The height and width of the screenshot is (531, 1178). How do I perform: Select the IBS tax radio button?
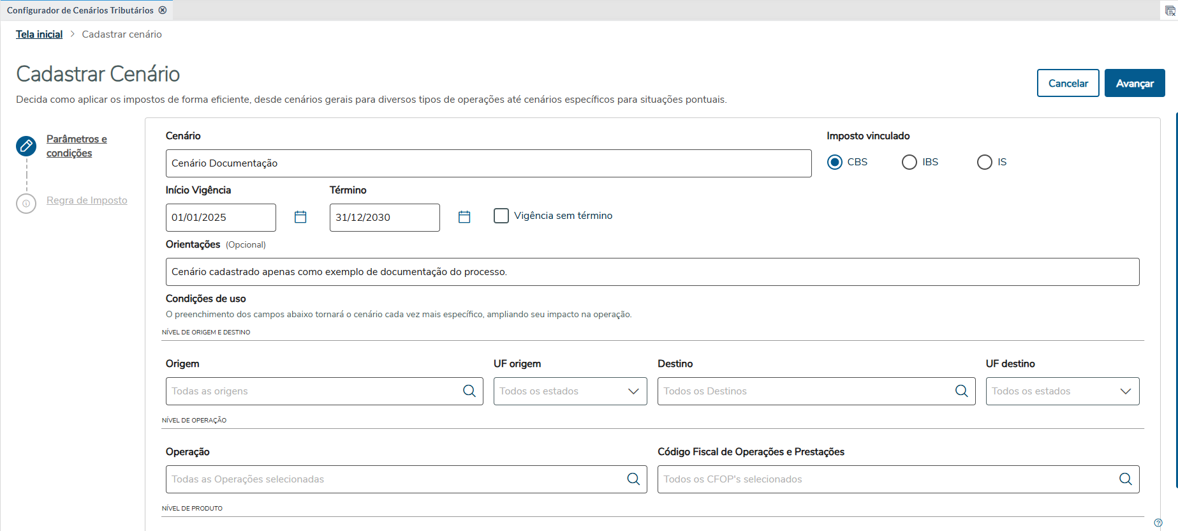(909, 162)
